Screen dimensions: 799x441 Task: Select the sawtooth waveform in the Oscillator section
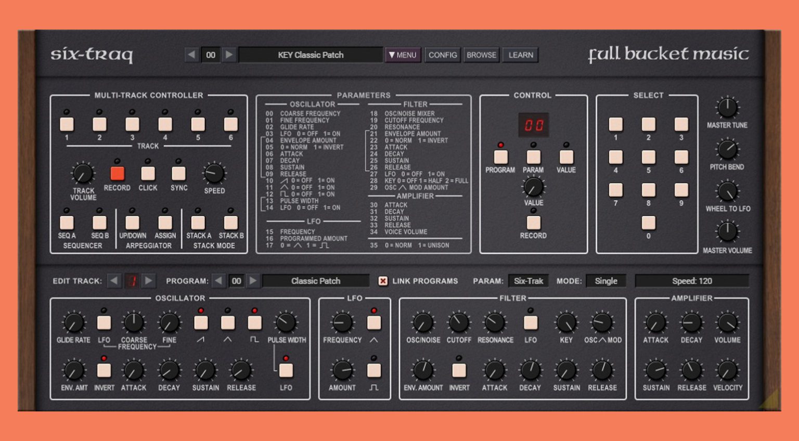click(x=200, y=322)
